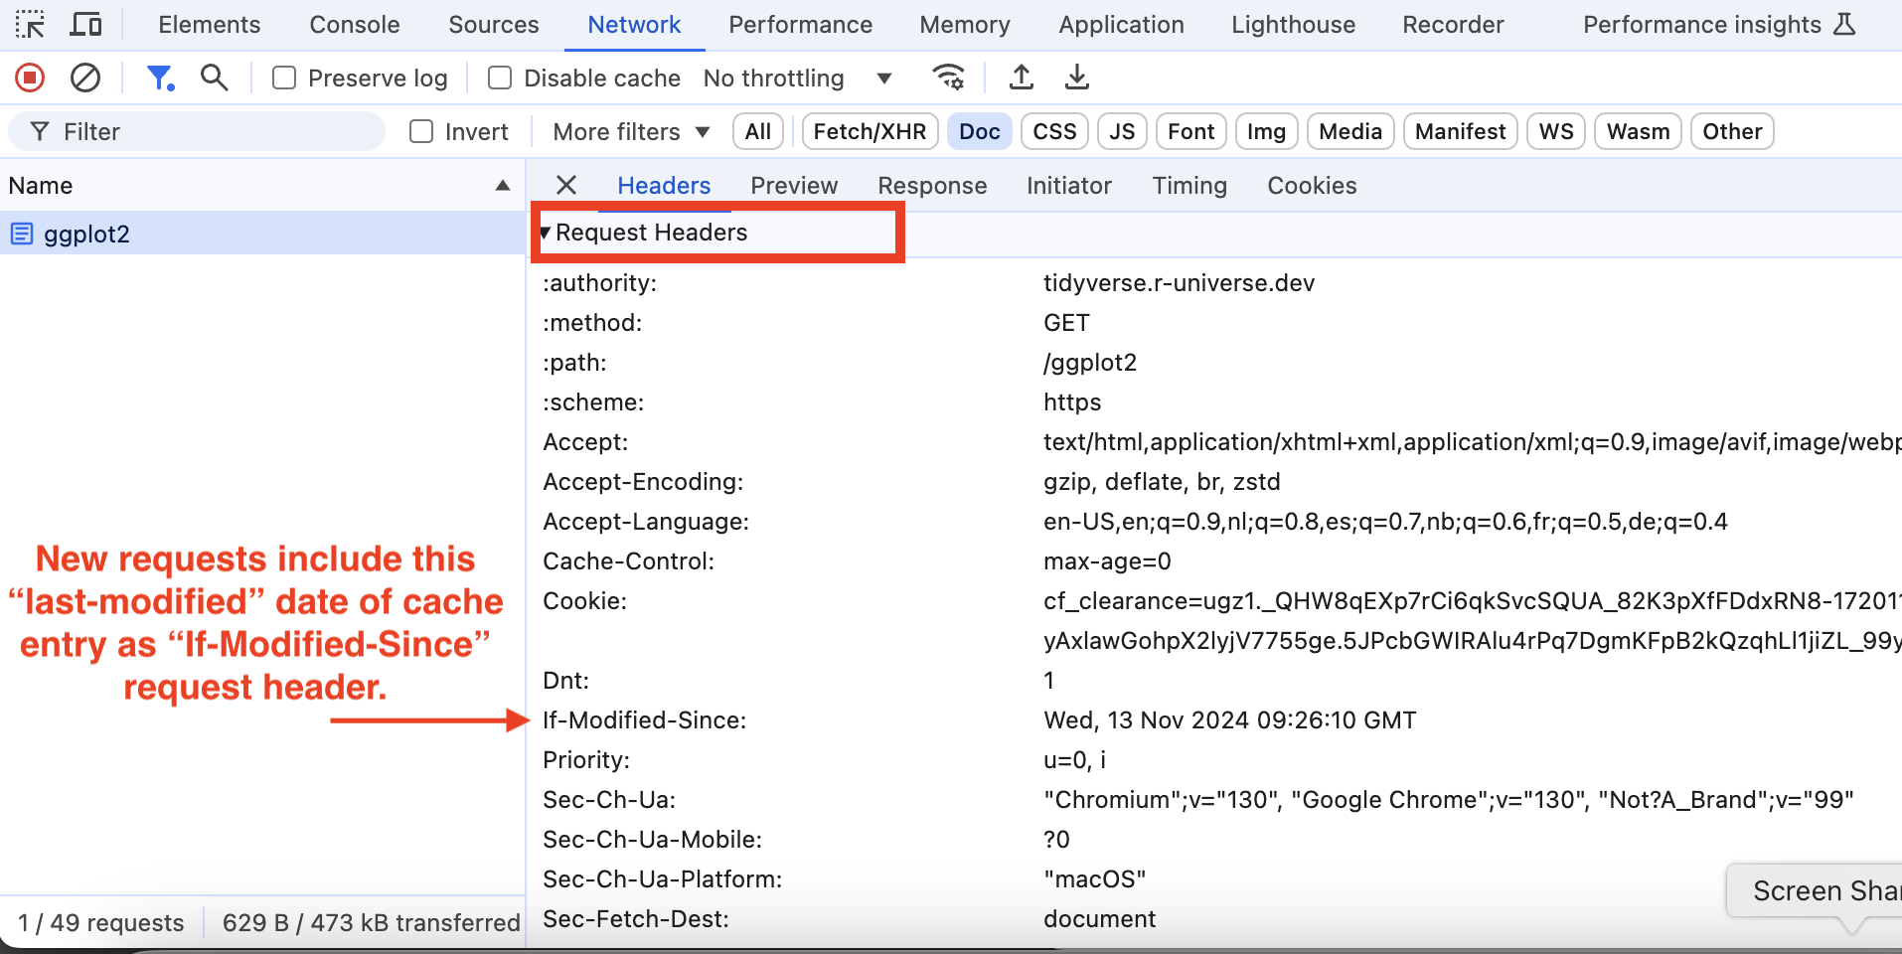Viewport: 1902px width, 954px height.
Task: Open the No throttling dropdown
Action: click(797, 78)
